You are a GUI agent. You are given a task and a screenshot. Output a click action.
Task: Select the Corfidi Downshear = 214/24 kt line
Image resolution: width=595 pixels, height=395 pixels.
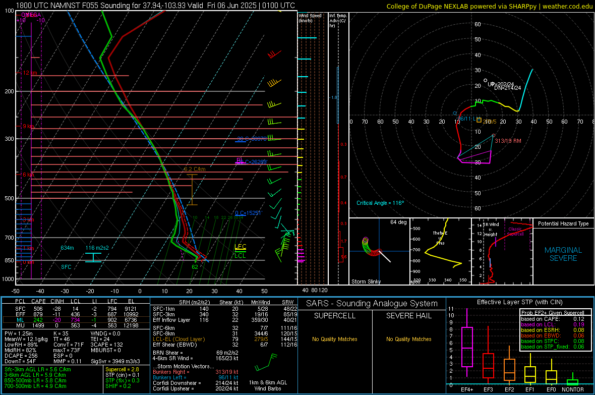[x=196, y=383]
